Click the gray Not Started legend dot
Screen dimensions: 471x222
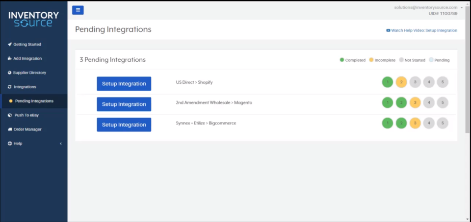click(x=401, y=60)
